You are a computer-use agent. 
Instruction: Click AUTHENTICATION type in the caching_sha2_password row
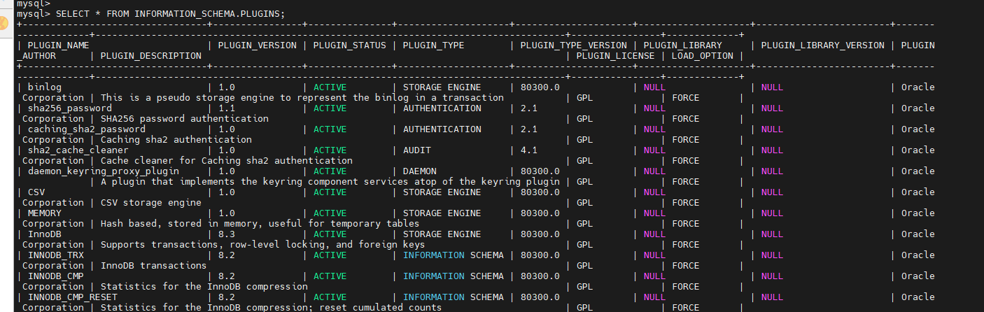(442, 129)
